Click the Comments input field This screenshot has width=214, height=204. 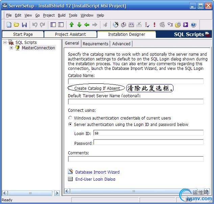click(x=136, y=159)
